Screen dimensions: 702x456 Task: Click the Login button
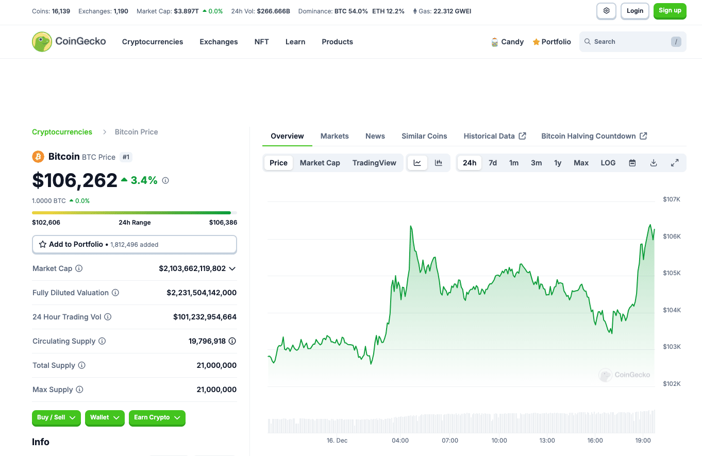[635, 11]
